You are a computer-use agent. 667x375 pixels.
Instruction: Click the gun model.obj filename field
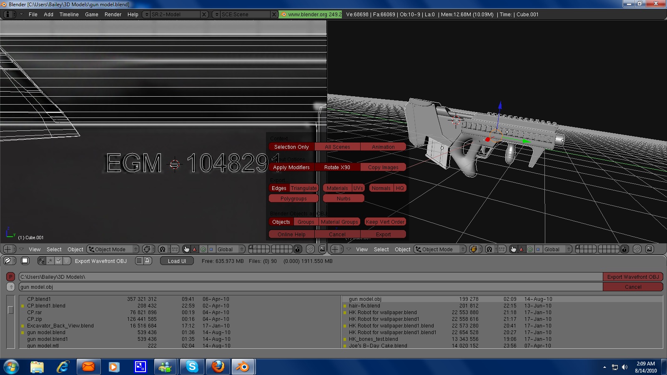[x=311, y=287]
